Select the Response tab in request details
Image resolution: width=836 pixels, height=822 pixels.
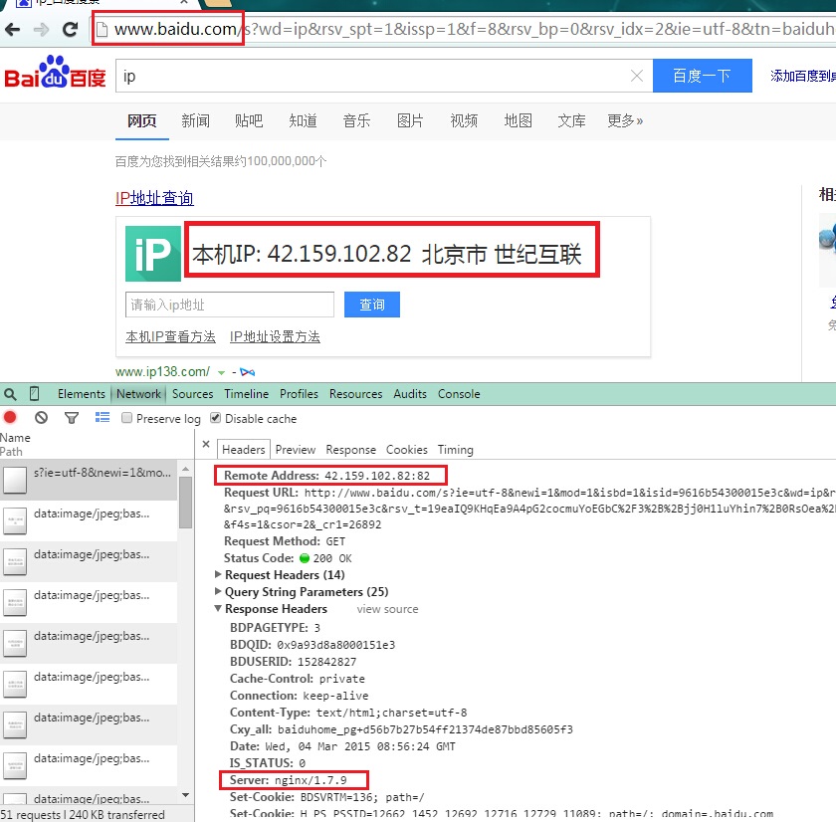pyautogui.click(x=350, y=450)
